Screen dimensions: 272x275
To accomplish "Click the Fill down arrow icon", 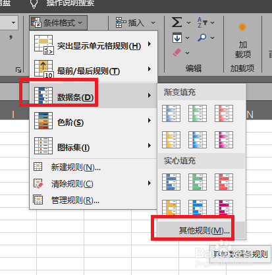I will coord(177,38).
